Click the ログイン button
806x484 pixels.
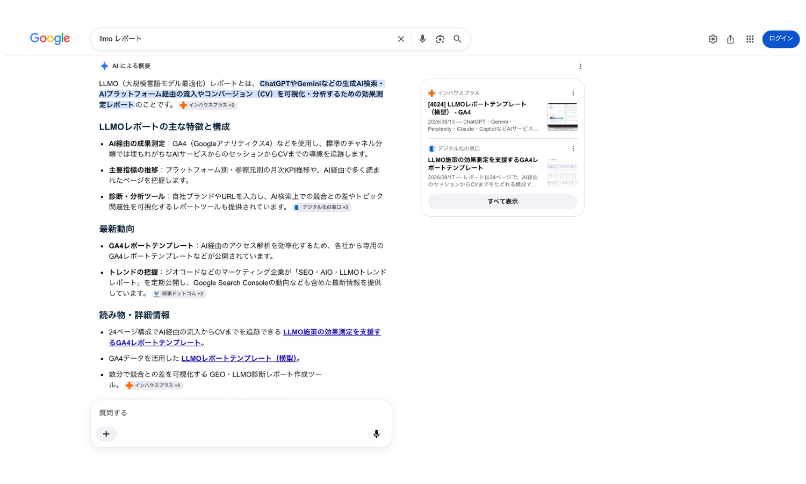click(781, 39)
